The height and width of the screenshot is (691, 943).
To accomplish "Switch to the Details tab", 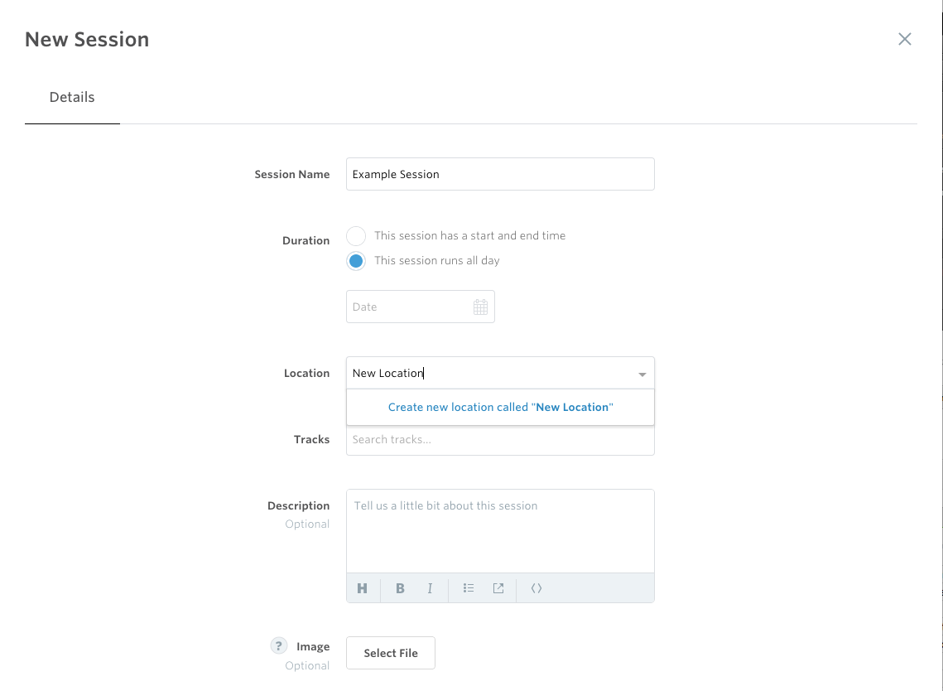I will (x=72, y=97).
